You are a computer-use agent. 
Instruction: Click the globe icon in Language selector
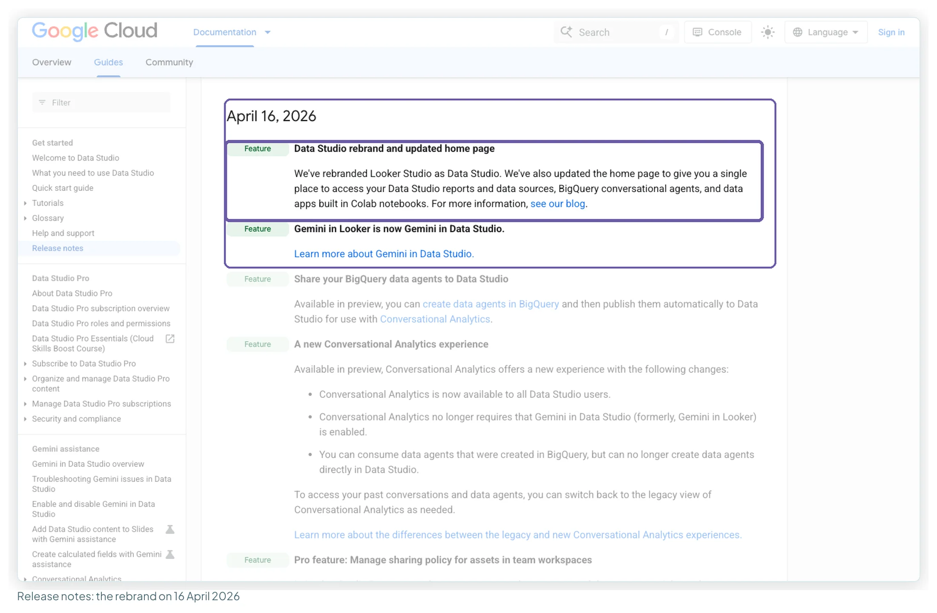tap(798, 32)
